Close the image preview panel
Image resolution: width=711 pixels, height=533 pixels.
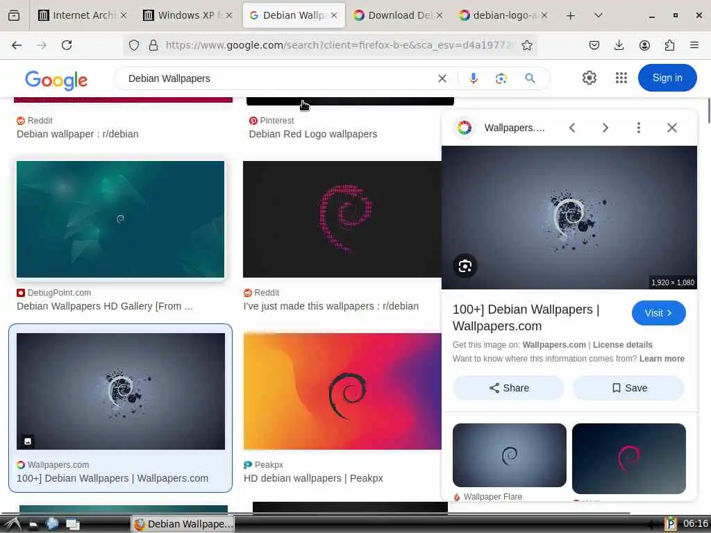pyautogui.click(x=672, y=128)
